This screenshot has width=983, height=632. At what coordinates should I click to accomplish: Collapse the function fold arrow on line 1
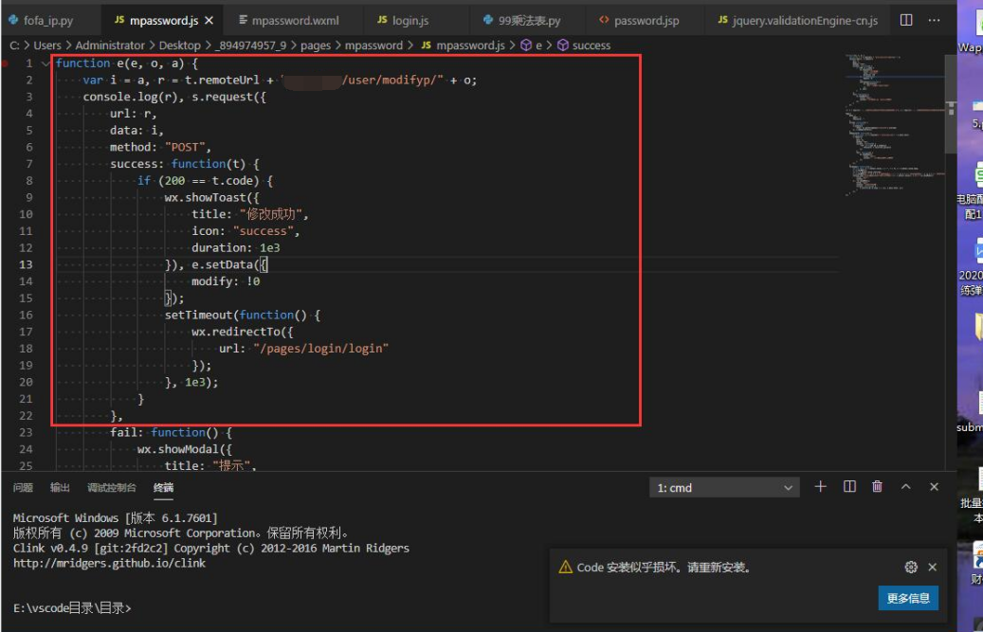tap(46, 63)
